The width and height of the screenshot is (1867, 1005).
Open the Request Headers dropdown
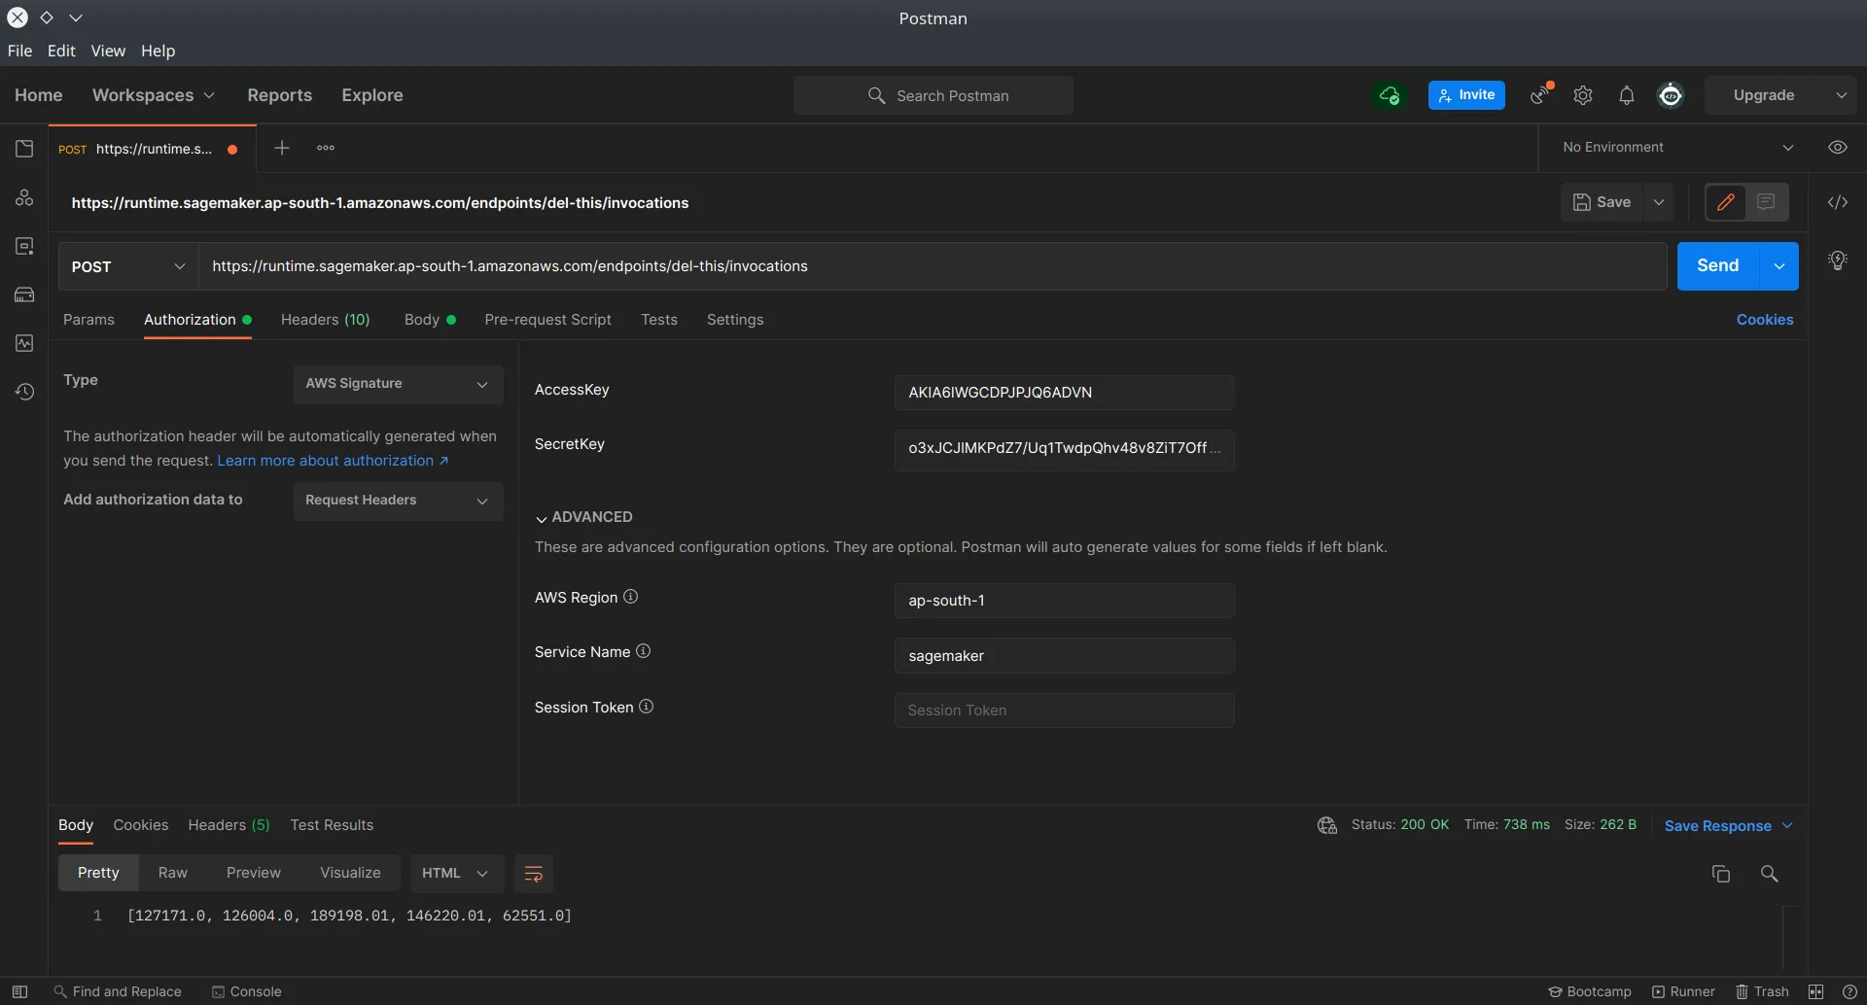pos(398,501)
